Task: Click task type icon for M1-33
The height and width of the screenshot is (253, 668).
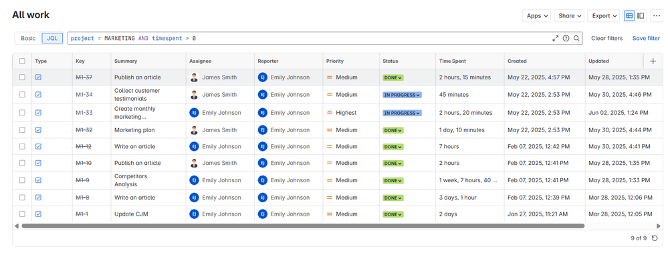Action: (x=38, y=113)
